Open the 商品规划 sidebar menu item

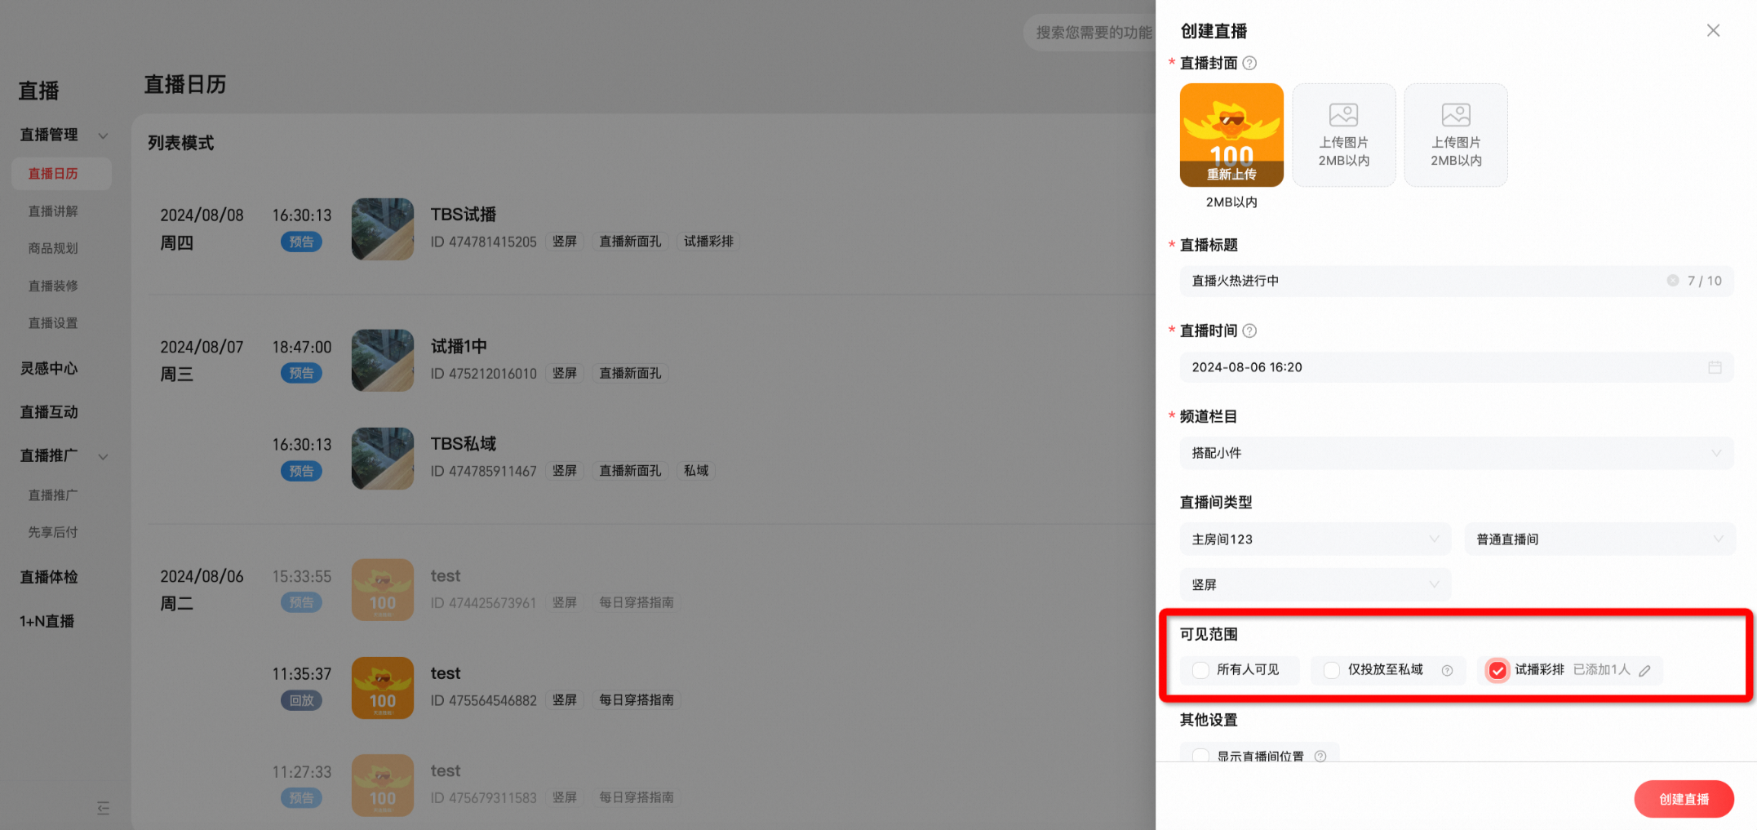pos(53,248)
